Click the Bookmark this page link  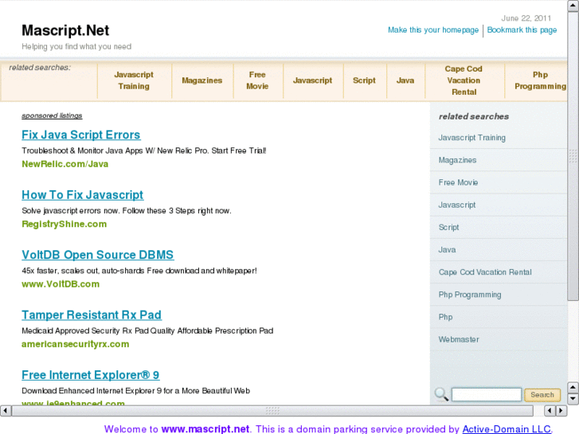point(522,30)
